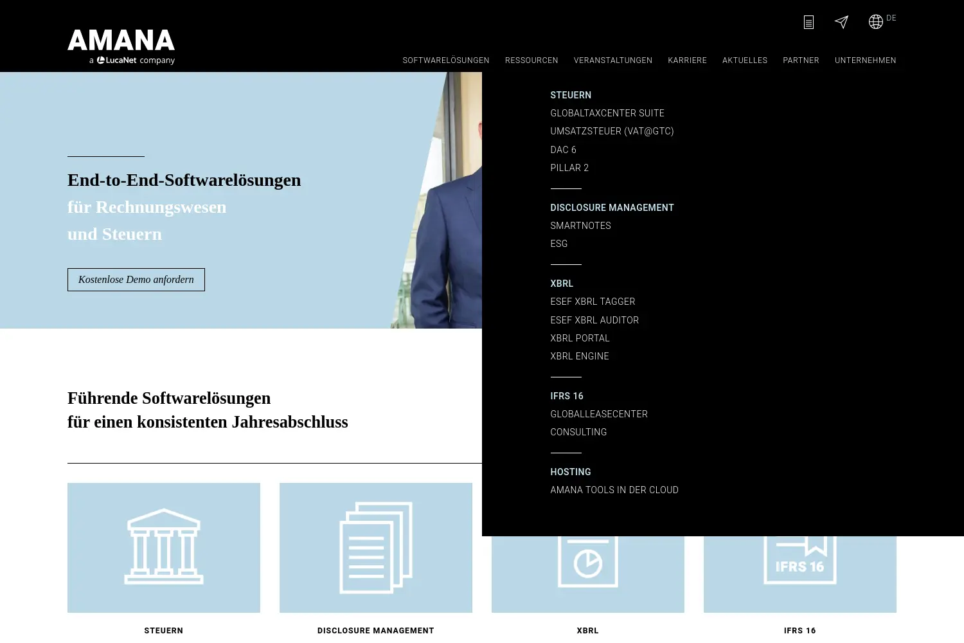The height and width of the screenshot is (643, 964).
Task: Open ESEF XBRL Tagger link
Action: tap(593, 302)
